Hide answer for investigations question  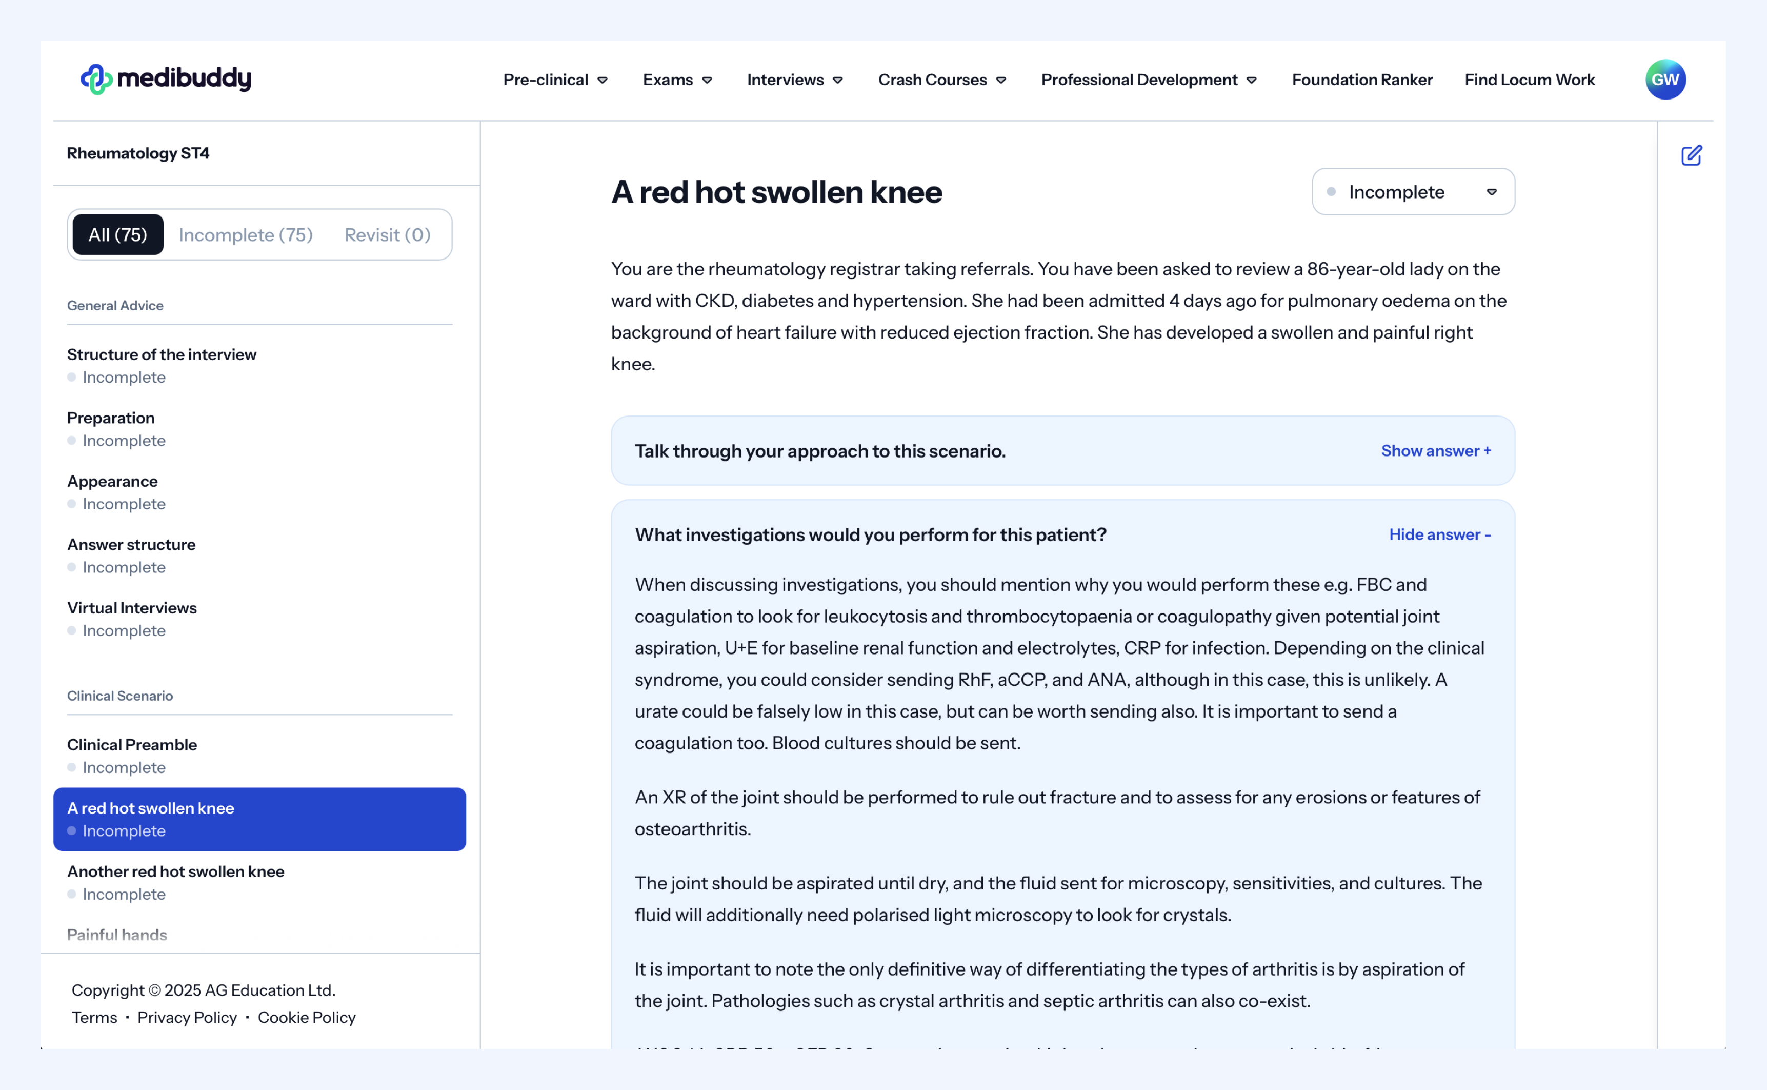(1439, 534)
